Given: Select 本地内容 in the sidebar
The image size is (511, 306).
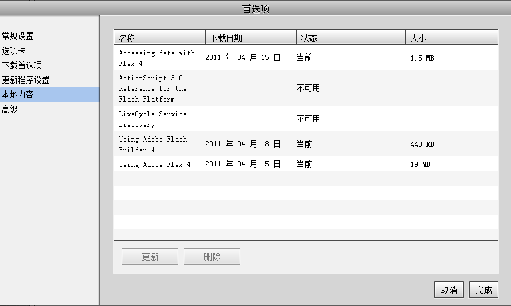Looking at the screenshot, I should click(x=49, y=94).
